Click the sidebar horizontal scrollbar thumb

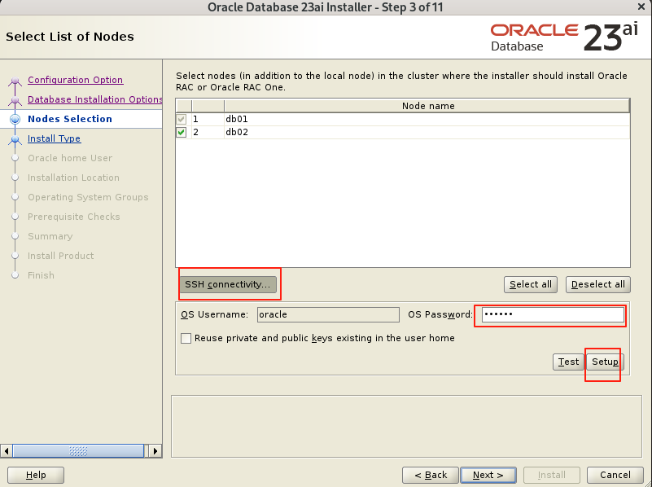(x=78, y=451)
